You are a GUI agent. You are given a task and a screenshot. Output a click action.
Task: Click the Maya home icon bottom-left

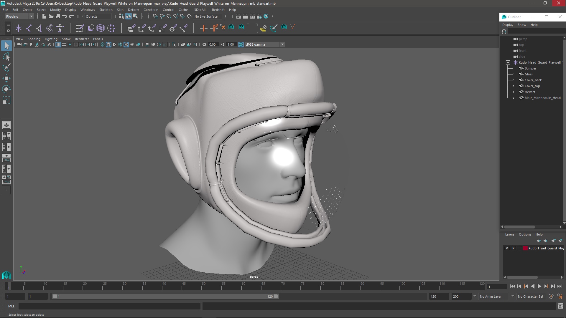pyautogui.click(x=6, y=275)
